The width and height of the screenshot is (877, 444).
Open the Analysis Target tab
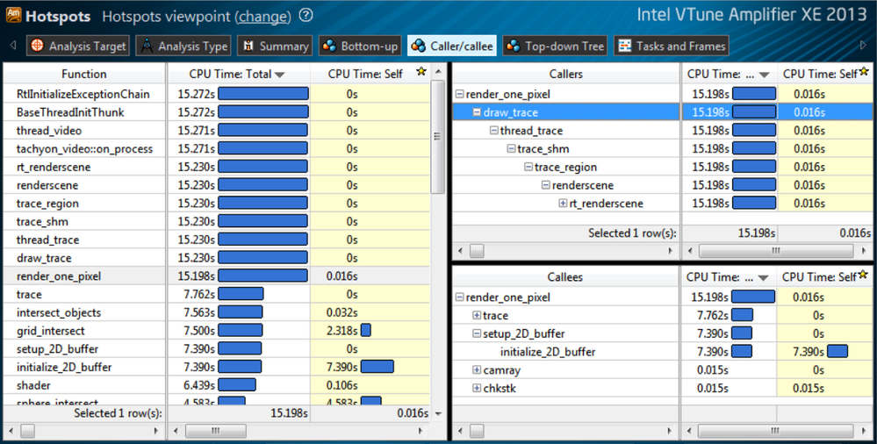click(78, 46)
